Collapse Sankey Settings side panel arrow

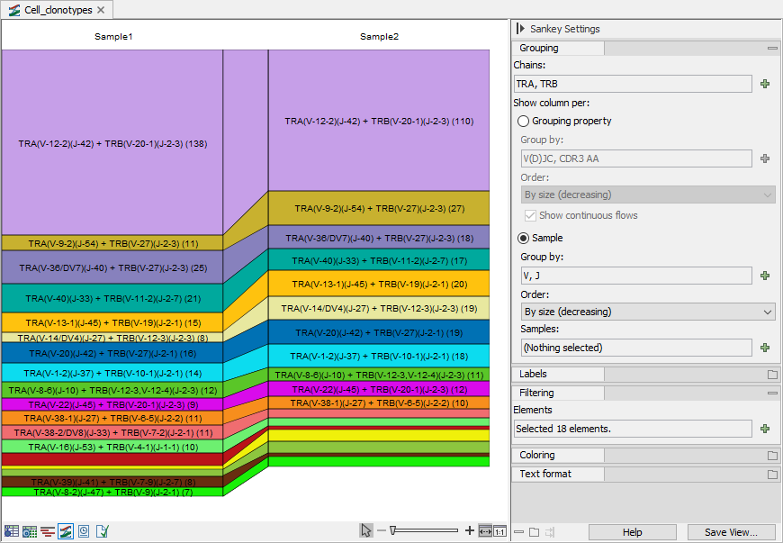click(520, 29)
